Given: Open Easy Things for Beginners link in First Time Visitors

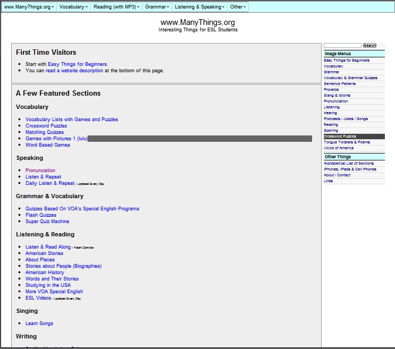Looking at the screenshot, I should click(x=77, y=64).
